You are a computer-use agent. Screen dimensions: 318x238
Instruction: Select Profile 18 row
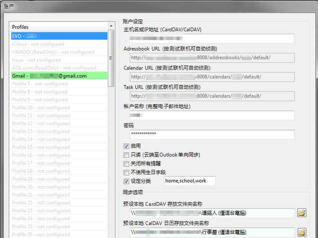pos(59,171)
